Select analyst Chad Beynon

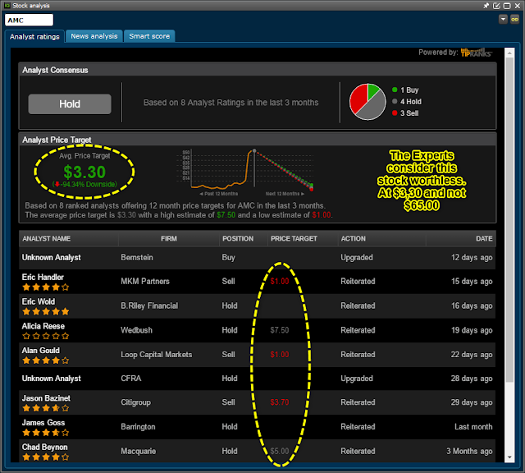pos(45,448)
